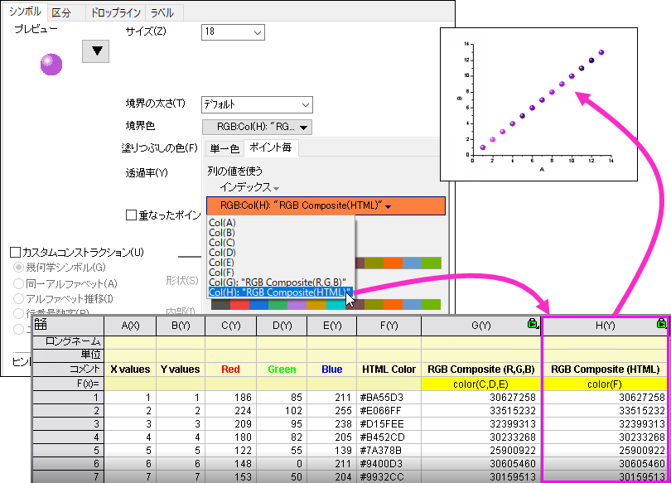Select column header D(Y)
The image size is (671, 483).
click(282, 326)
